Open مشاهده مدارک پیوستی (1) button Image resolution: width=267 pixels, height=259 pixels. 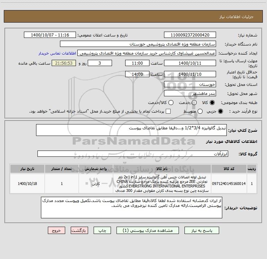(x=148, y=230)
